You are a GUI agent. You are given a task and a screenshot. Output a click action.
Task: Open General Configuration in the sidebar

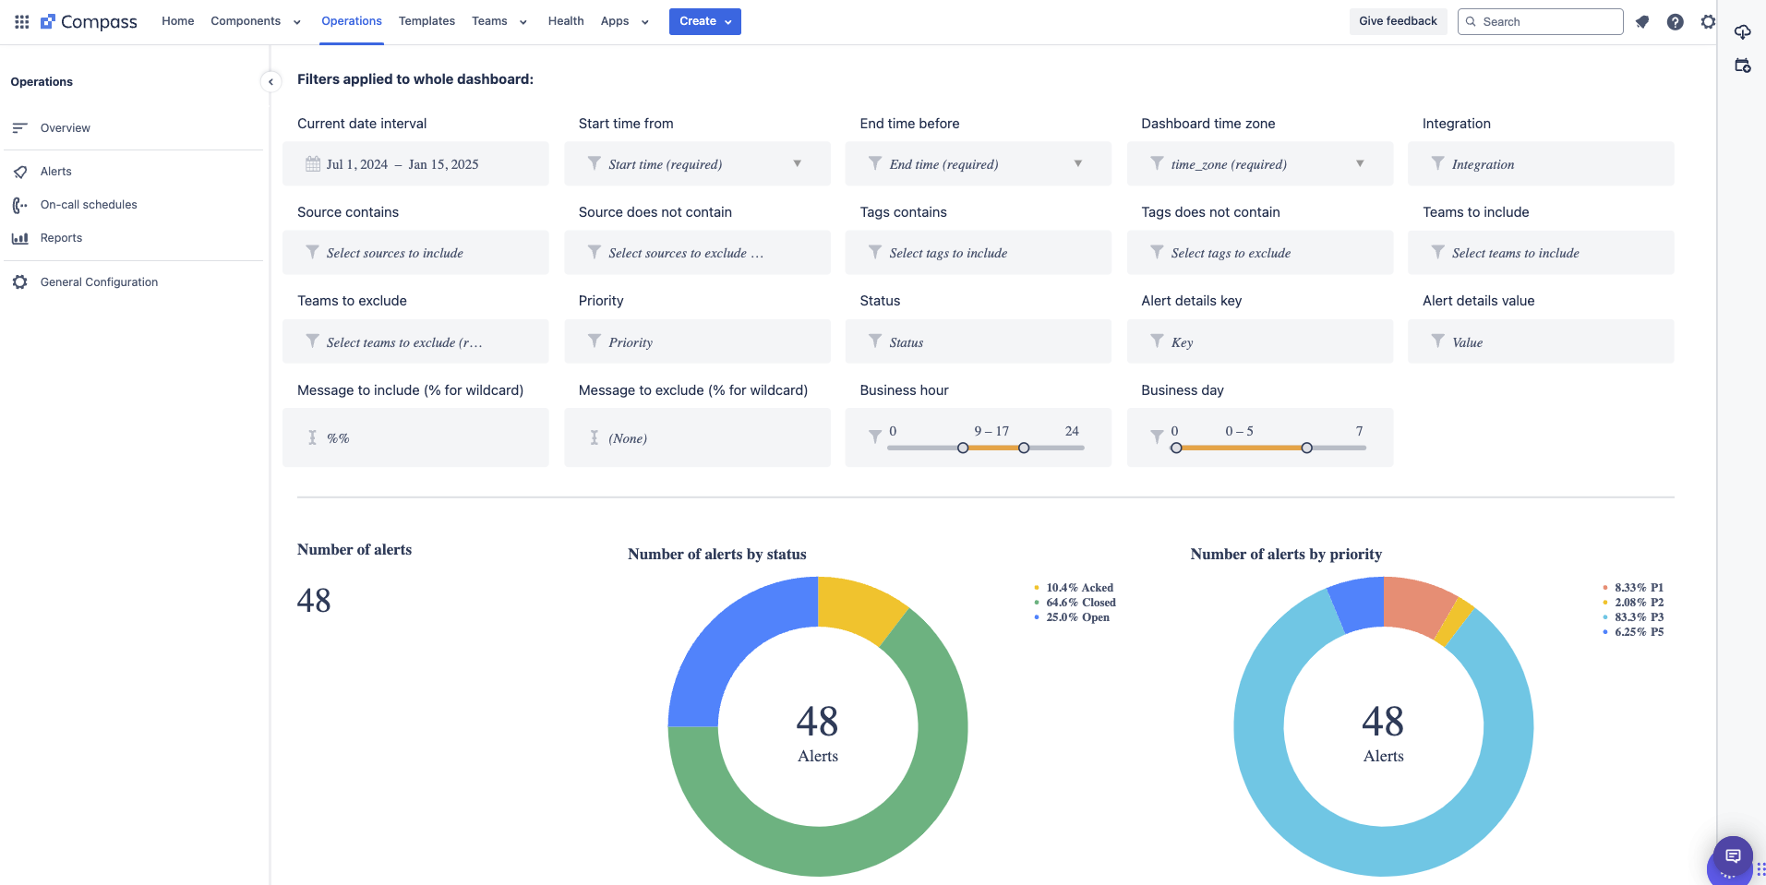tap(99, 282)
